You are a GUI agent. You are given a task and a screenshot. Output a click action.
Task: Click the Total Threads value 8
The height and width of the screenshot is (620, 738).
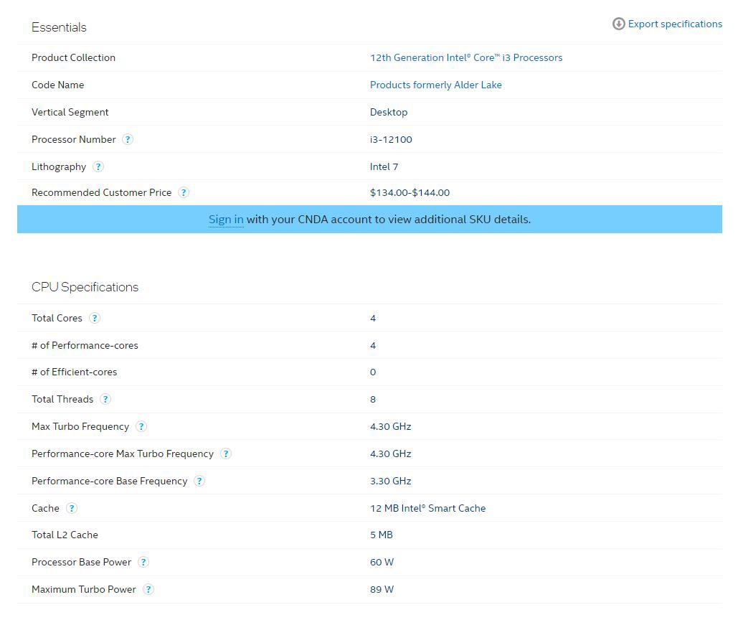coord(373,399)
